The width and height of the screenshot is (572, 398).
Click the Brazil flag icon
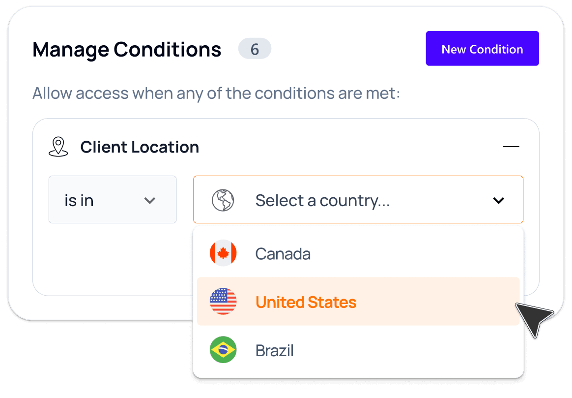tap(223, 350)
